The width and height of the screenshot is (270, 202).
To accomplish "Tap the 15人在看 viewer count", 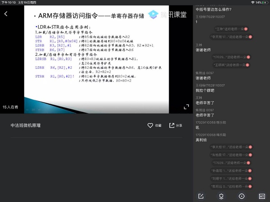I will tap(11, 107).
